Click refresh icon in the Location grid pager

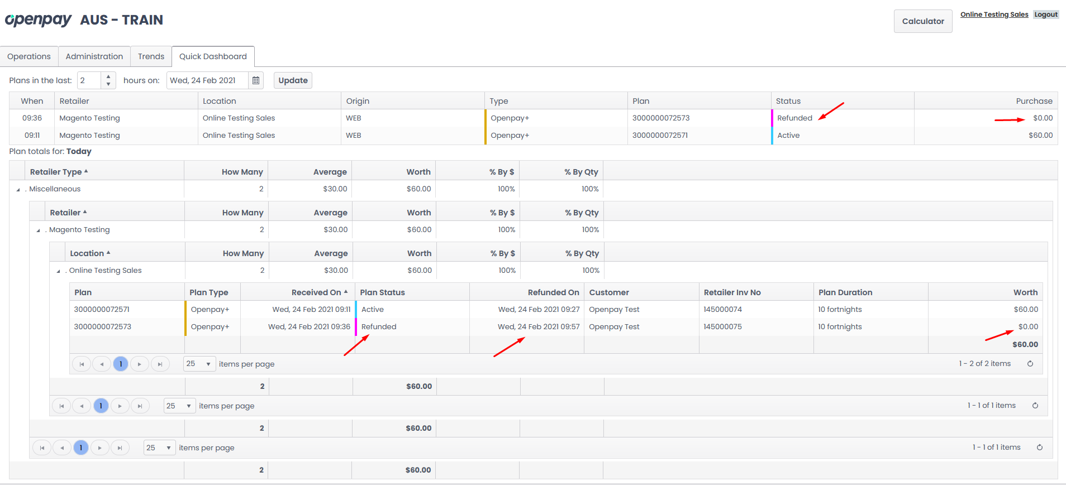(1035, 406)
